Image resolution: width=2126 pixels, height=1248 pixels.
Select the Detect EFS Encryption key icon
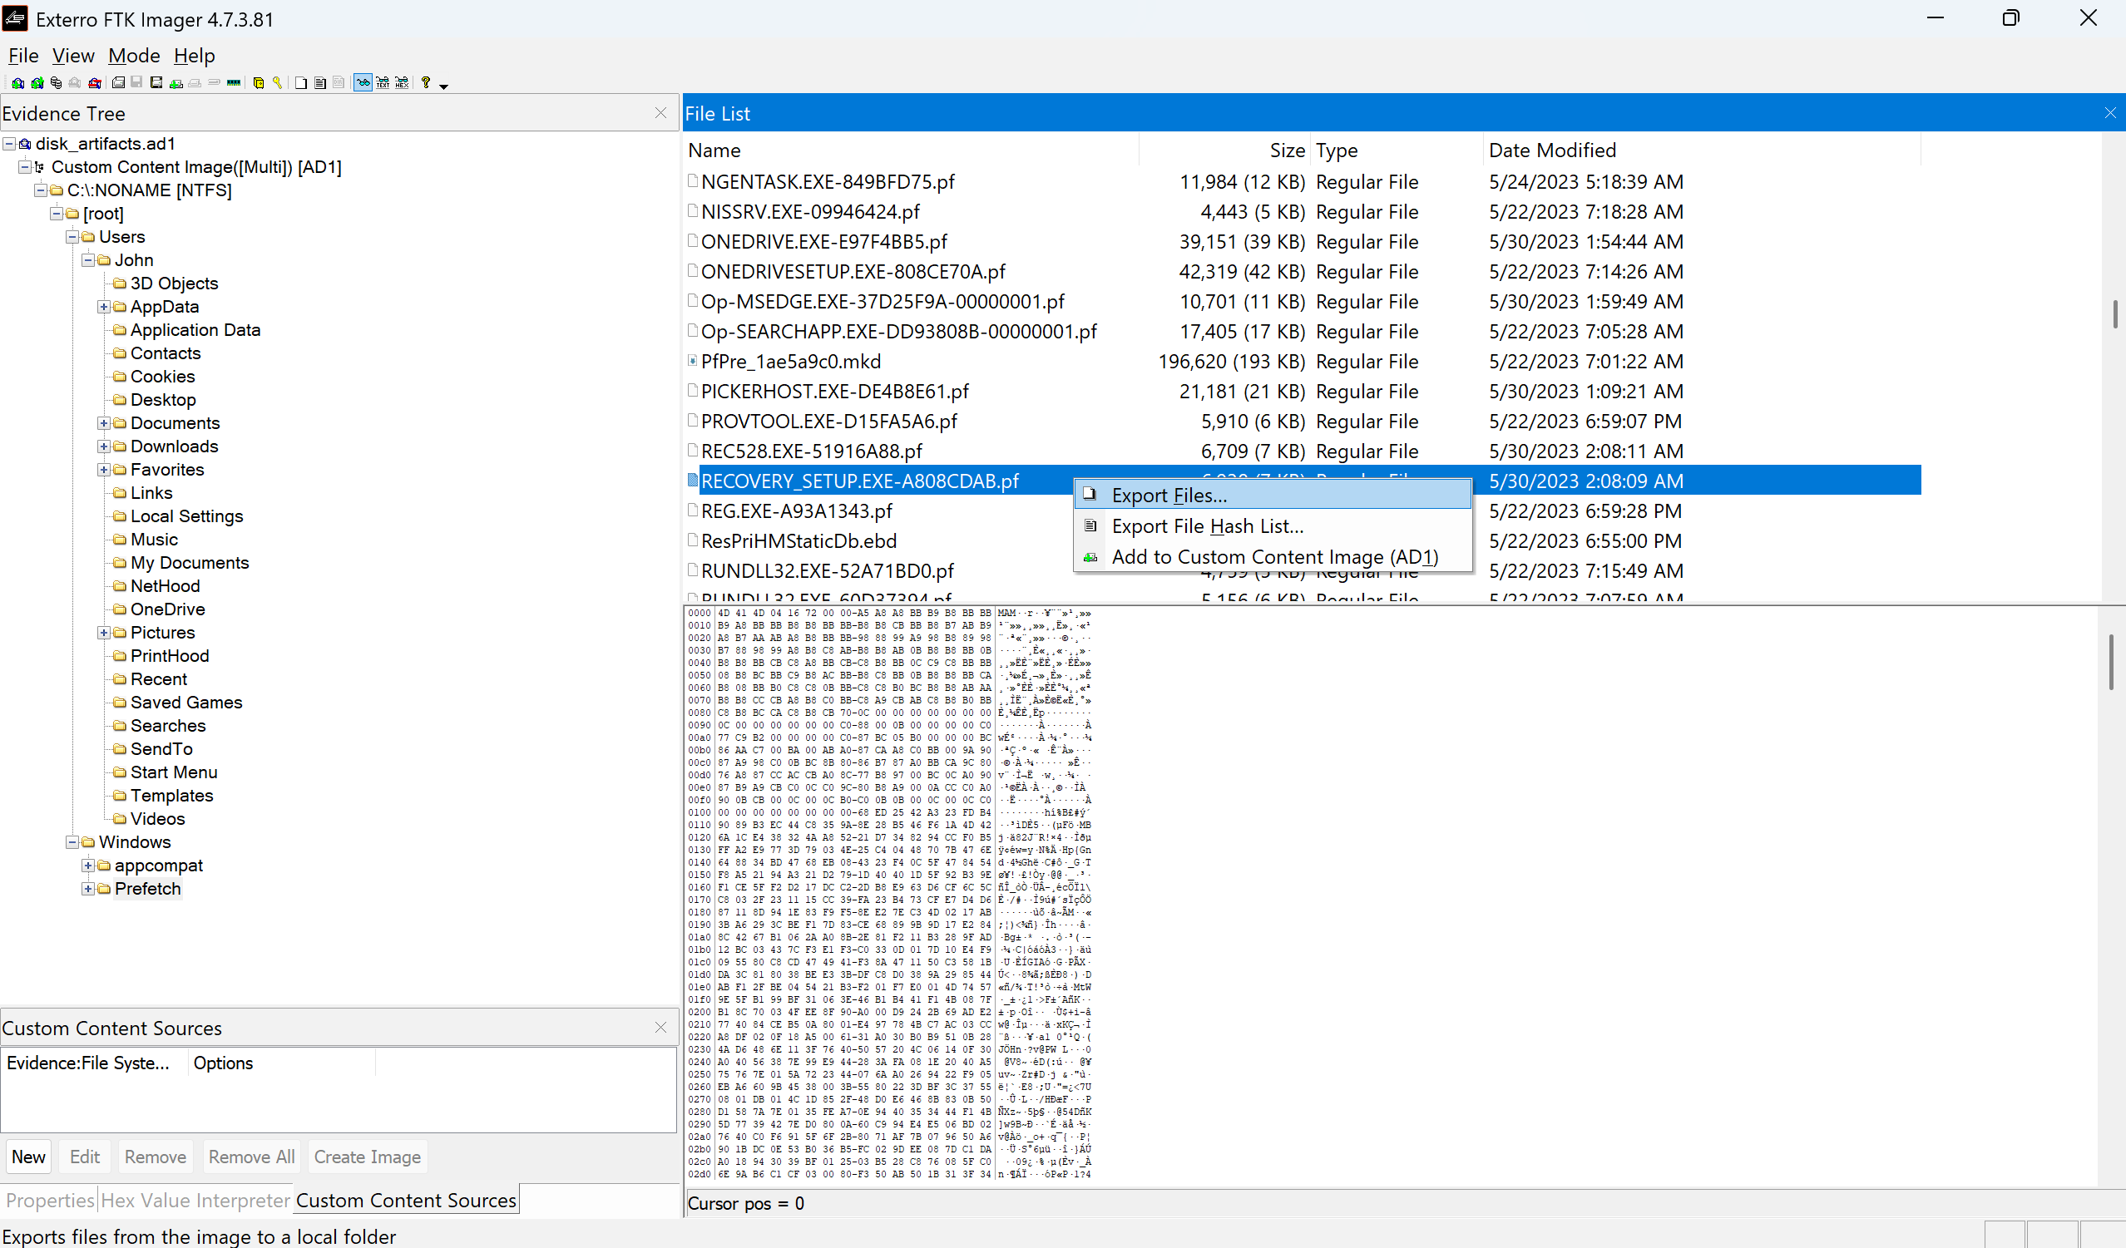coord(277,81)
